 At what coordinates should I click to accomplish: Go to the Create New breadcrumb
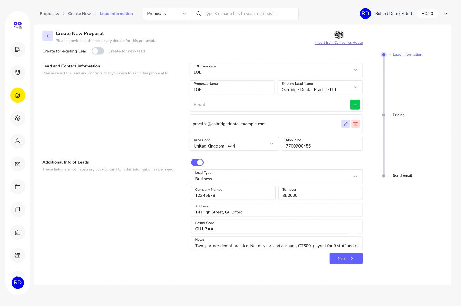click(x=79, y=14)
